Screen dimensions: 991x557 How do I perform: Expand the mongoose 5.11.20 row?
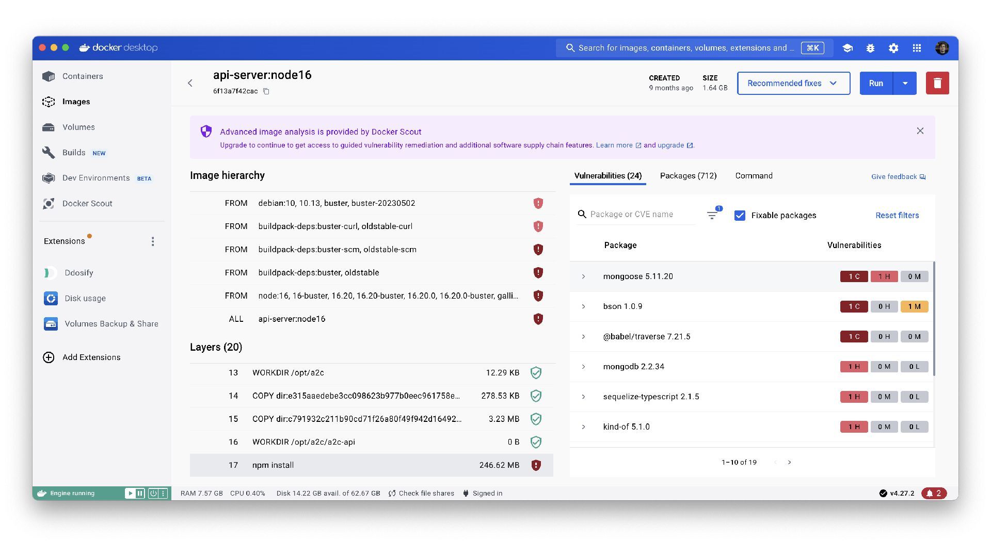coord(584,276)
